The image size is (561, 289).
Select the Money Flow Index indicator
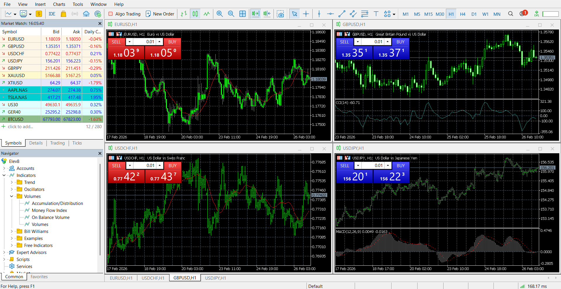(x=49, y=210)
